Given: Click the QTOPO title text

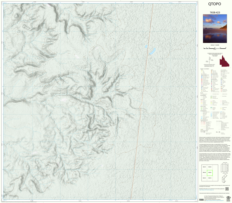Looking at the screenshot, I should pos(214,4).
